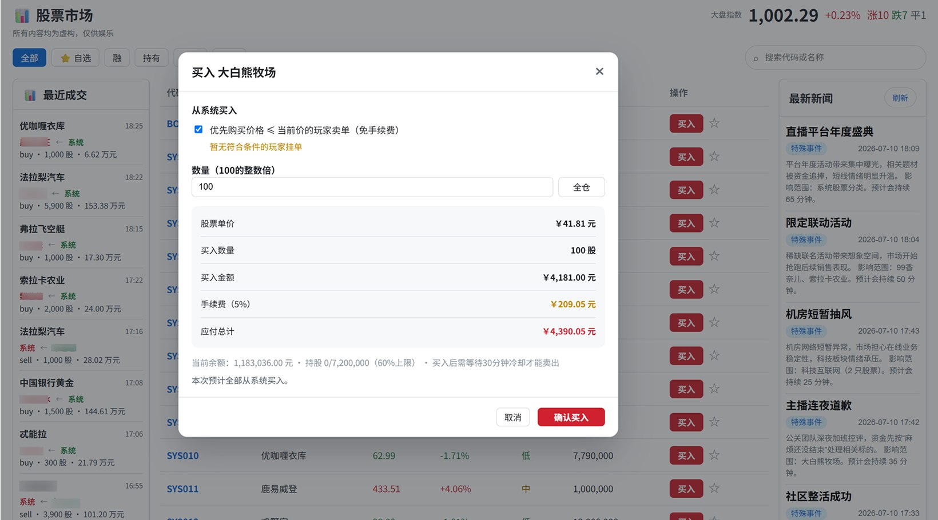Image resolution: width=938 pixels, height=520 pixels.
Task: Toggle the 优先购买玩家卖单 checkbox
Action: (x=198, y=130)
